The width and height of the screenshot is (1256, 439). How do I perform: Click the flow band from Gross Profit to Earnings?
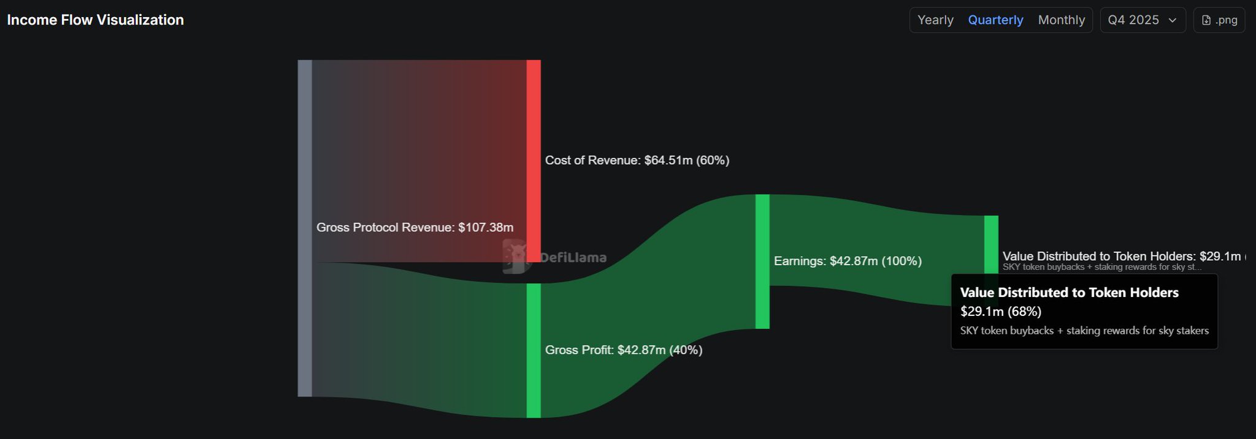(x=644, y=288)
